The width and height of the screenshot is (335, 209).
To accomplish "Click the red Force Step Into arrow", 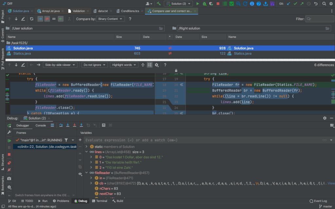I will click(x=74, y=125).
